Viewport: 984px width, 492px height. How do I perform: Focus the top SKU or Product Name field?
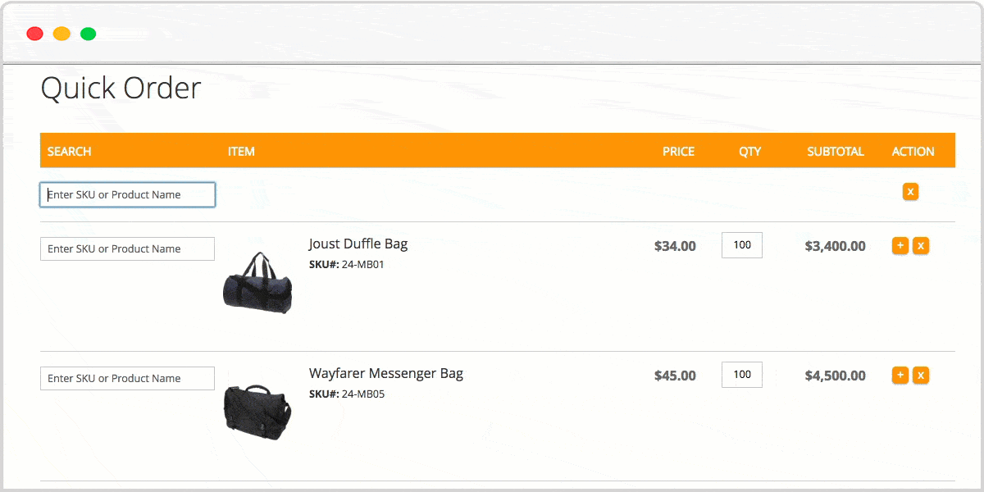click(127, 194)
